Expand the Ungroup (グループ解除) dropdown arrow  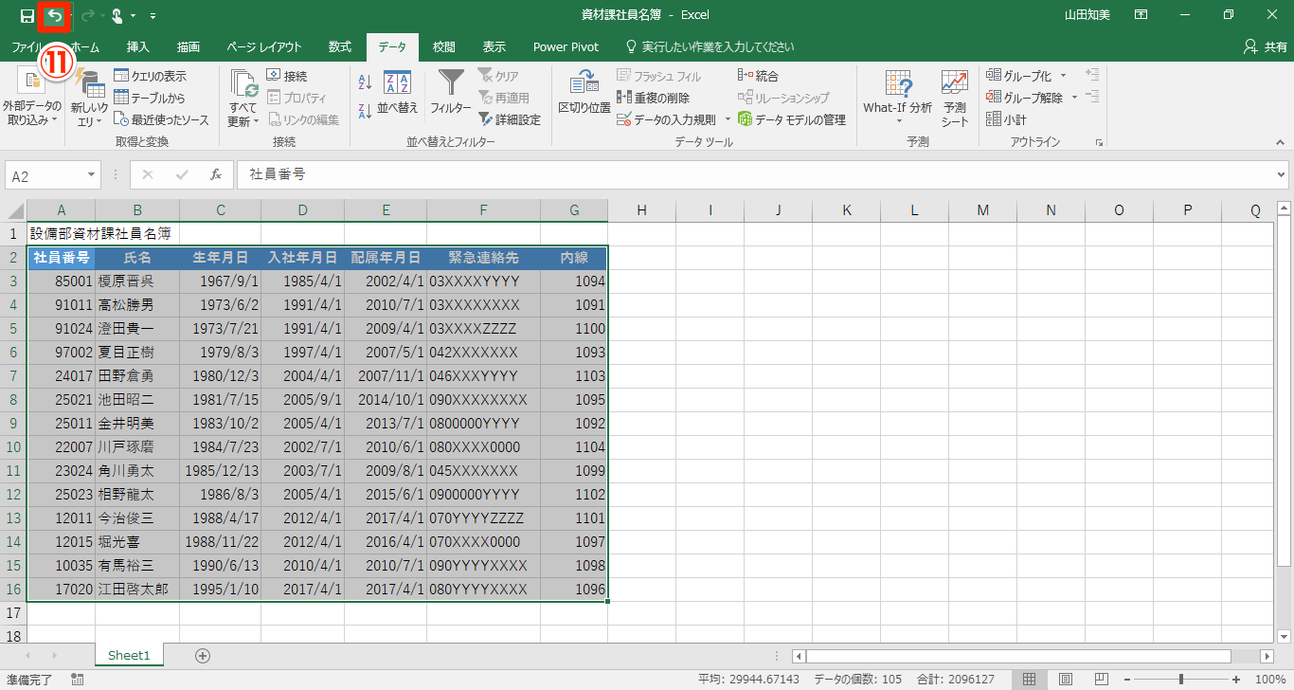1074,98
